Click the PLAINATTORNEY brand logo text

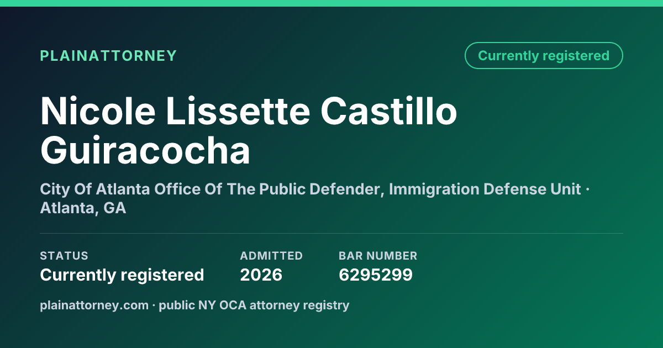click(108, 56)
